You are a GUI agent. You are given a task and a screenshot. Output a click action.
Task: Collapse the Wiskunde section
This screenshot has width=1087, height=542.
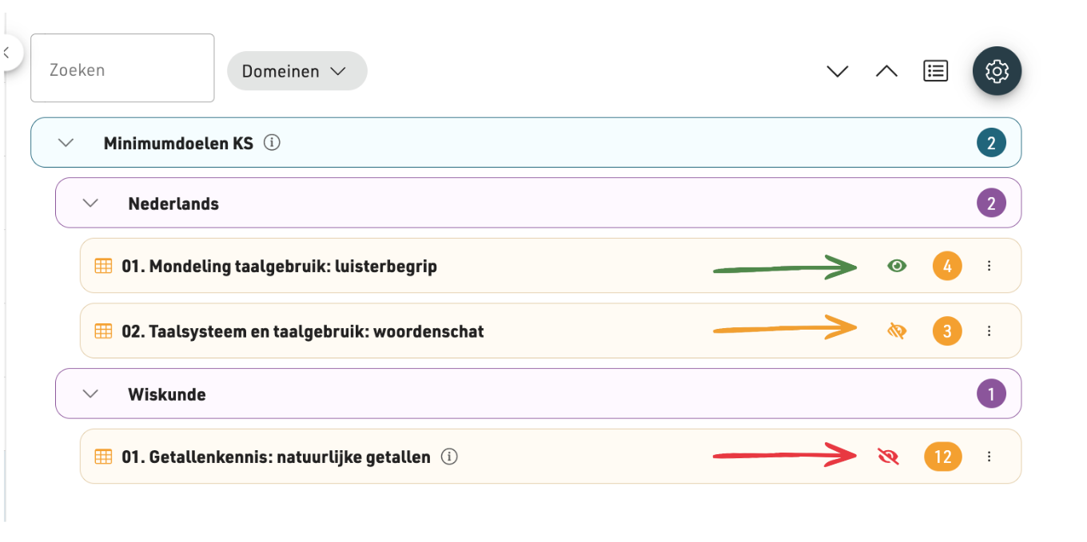(x=91, y=394)
